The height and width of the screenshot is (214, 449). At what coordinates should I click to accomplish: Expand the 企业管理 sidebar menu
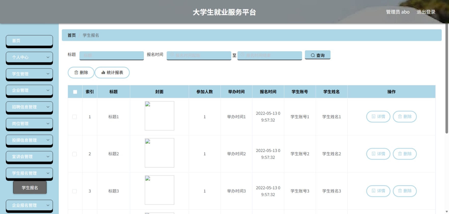click(x=29, y=90)
